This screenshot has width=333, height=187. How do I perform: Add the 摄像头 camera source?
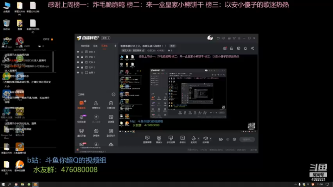pyautogui.click(x=159, y=140)
